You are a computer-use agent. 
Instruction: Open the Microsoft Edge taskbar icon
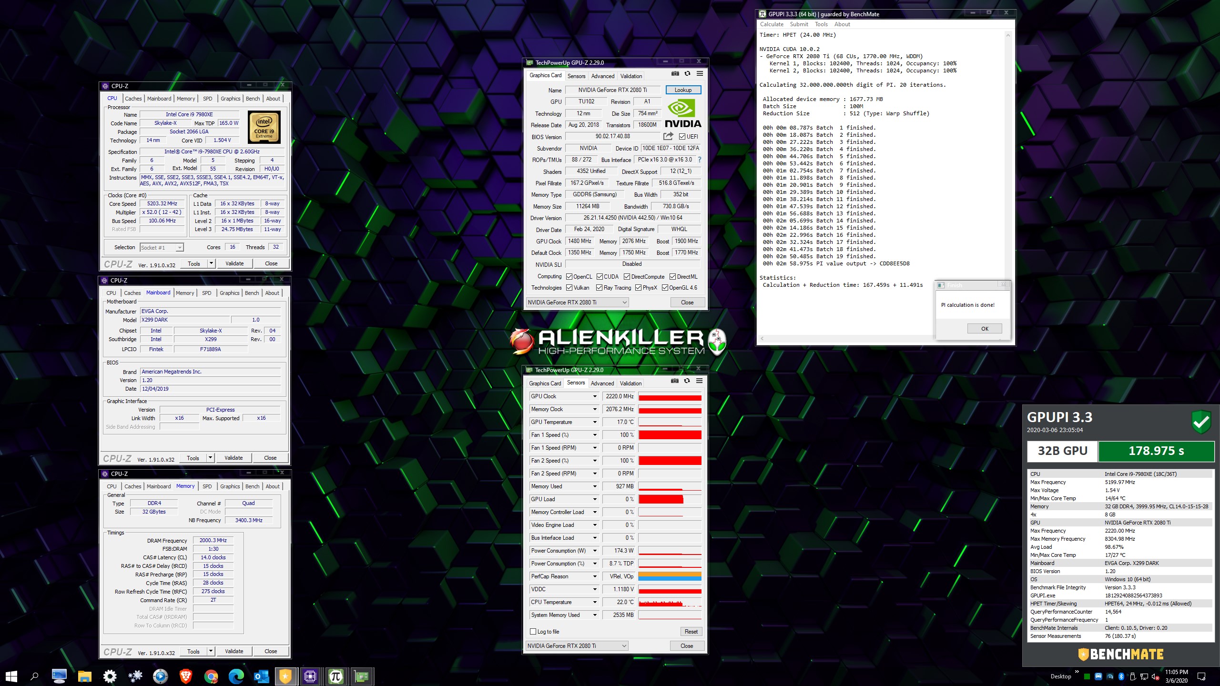[236, 676]
